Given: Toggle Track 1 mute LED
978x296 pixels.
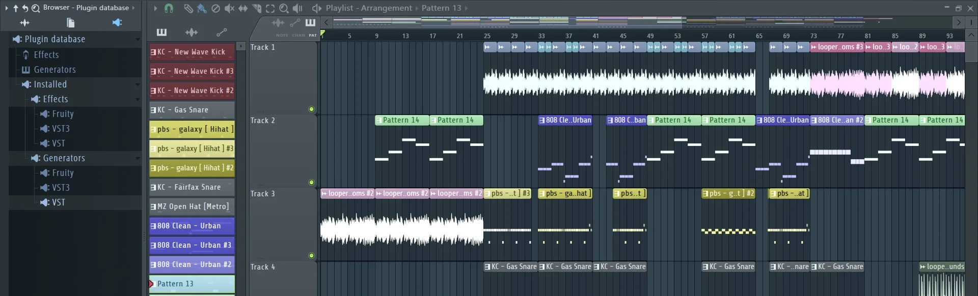Looking at the screenshot, I should [x=311, y=109].
